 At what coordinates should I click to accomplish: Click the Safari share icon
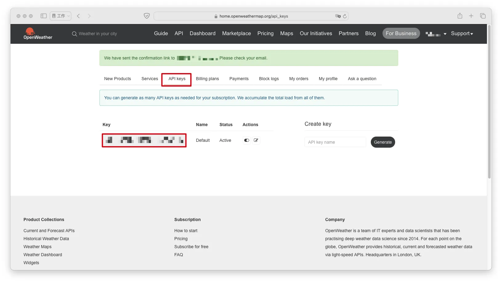pos(459,16)
